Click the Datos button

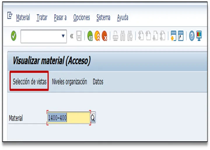coord(98,82)
